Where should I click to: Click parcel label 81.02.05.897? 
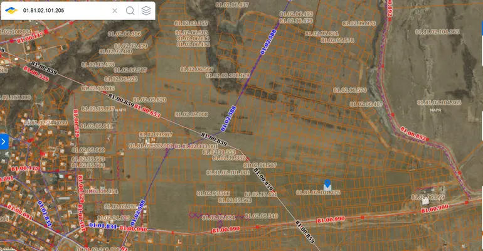[98, 109]
